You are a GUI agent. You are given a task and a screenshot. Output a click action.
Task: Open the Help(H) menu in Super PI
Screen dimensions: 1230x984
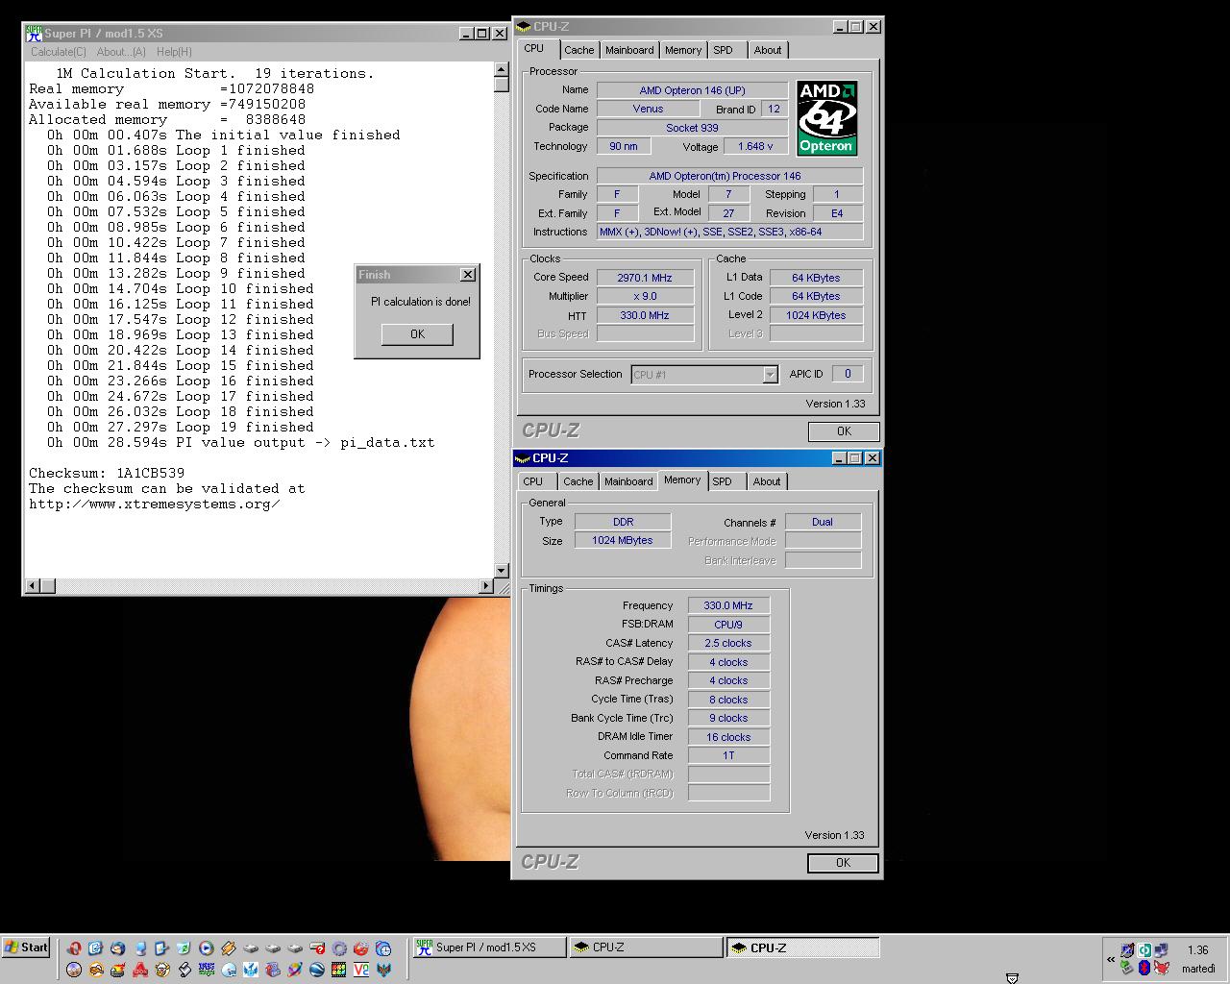click(x=174, y=52)
